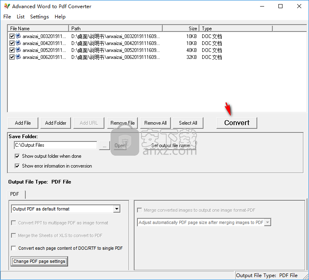
Task: Select the 32KB size cell
Action: 192,57
